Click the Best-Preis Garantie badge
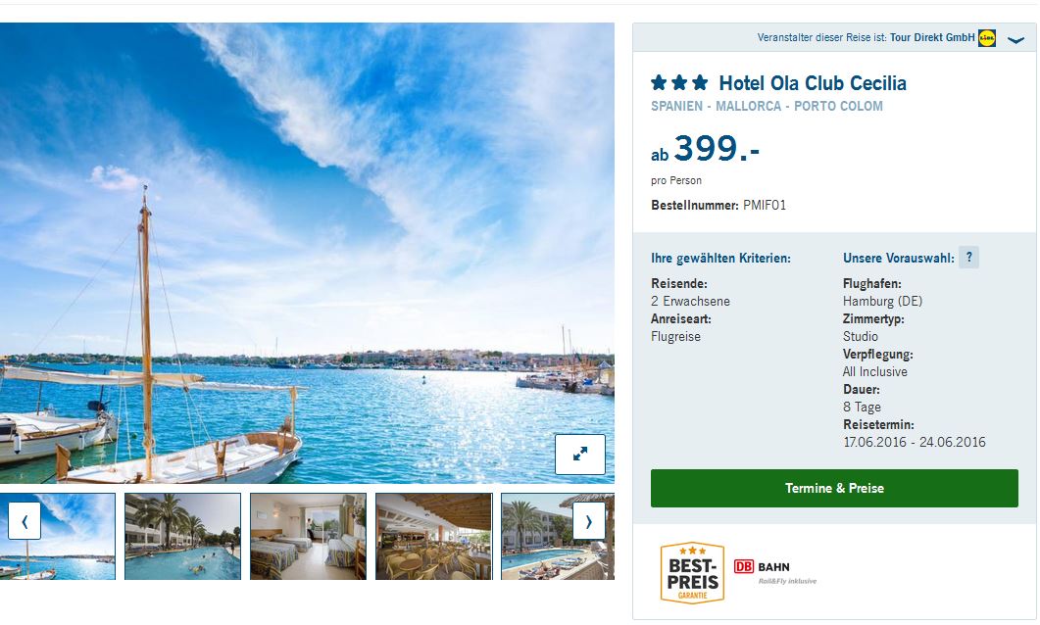 [692, 573]
